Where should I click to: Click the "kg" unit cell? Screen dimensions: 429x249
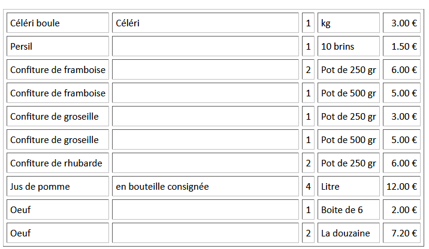pos(348,23)
